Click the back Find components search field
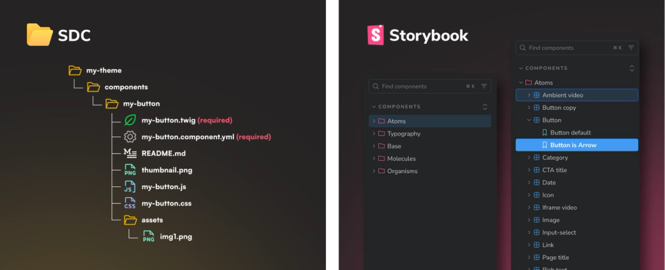 (x=430, y=86)
